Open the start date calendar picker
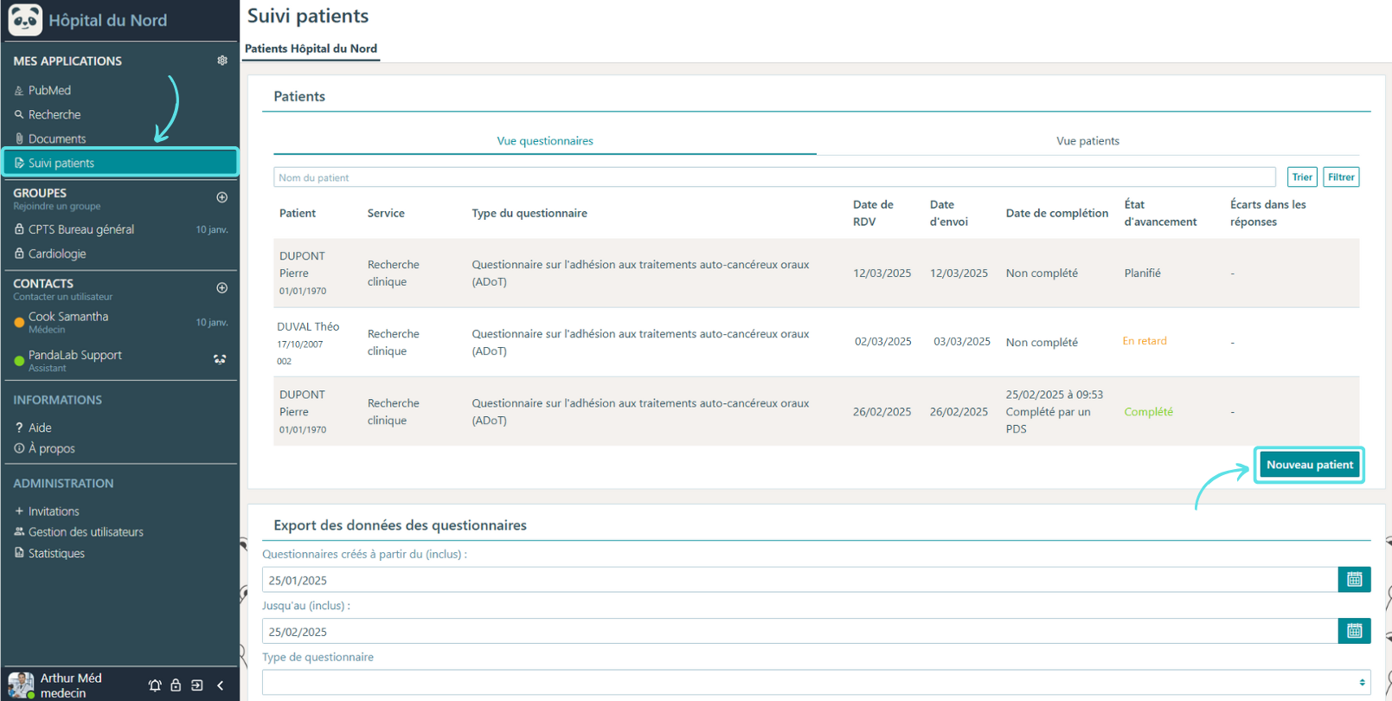This screenshot has width=1392, height=701. pos(1354,580)
